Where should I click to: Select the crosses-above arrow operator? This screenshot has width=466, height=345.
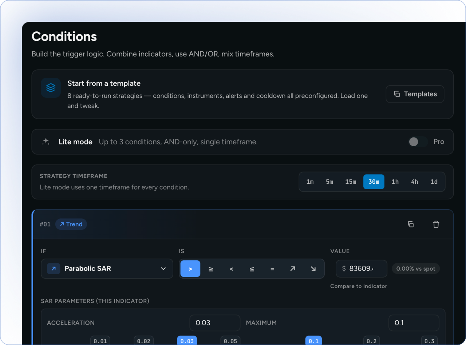click(292, 269)
